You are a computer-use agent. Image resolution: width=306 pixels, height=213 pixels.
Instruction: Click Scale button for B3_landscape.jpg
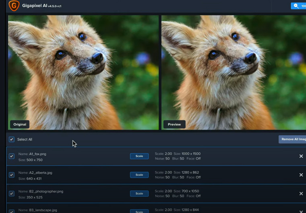139,211
